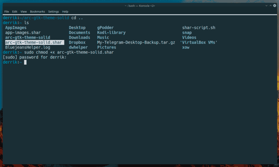
Task: Click the highlighted arc-gtk-theme-solid.shar filename
Action: point(33,43)
